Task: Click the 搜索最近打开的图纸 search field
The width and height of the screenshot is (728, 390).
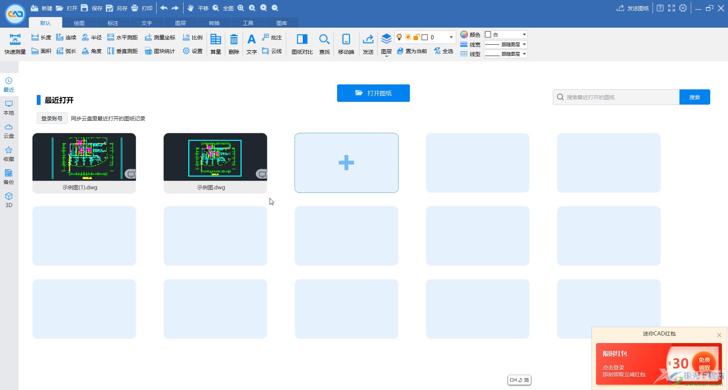Action: (616, 97)
